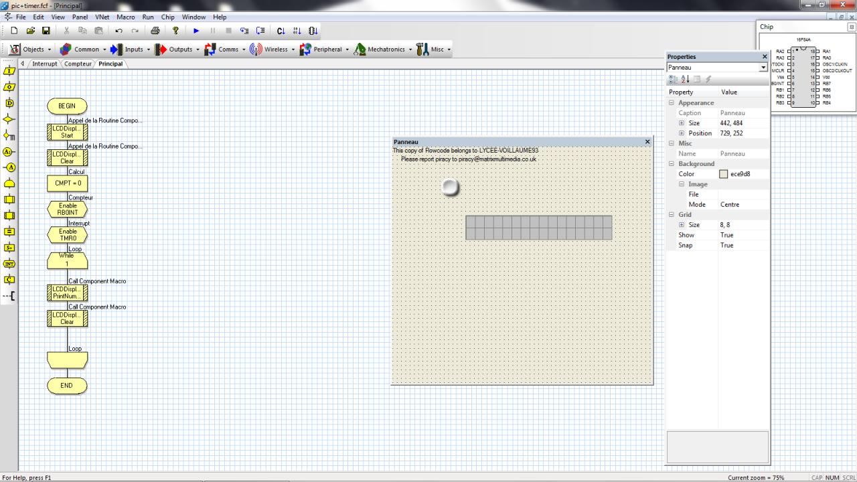Viewport: 857px width, 482px height.
Task: Select the Component Macro icon in the toolbox
Action: [9, 216]
